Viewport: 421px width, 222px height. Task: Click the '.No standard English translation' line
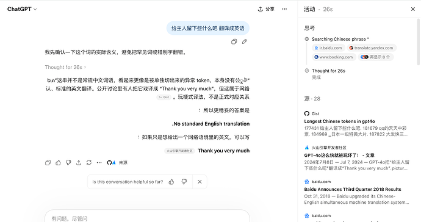(x=210, y=124)
